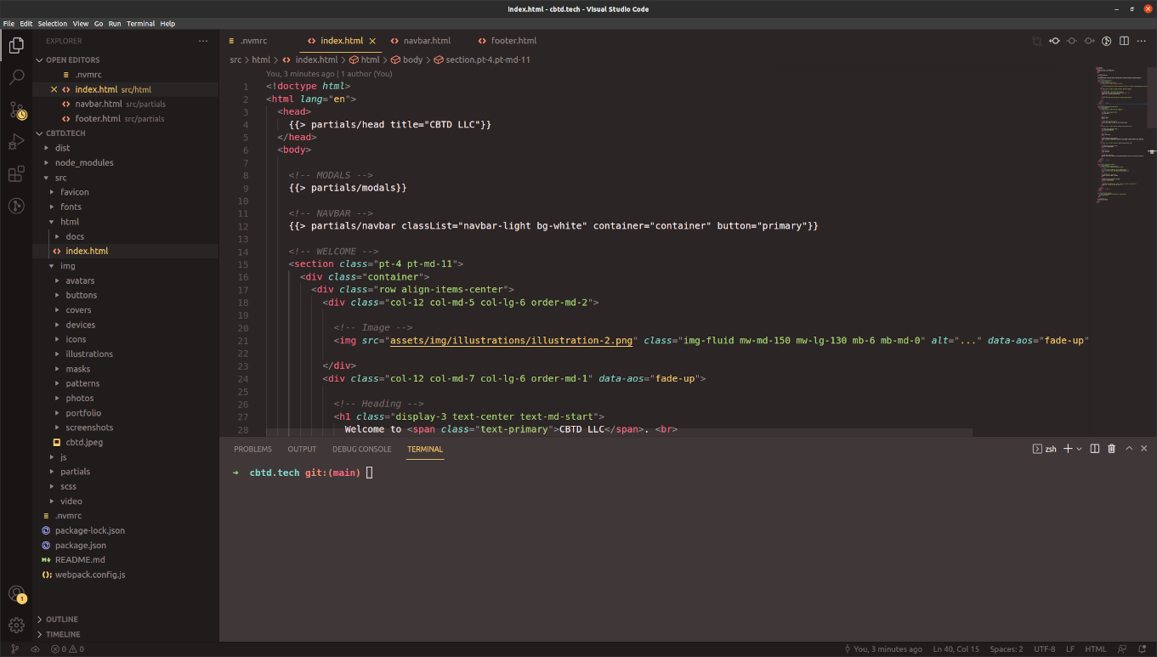Click the notifications bell in status bar
Viewport: 1157px width, 657px height.
click(1142, 649)
